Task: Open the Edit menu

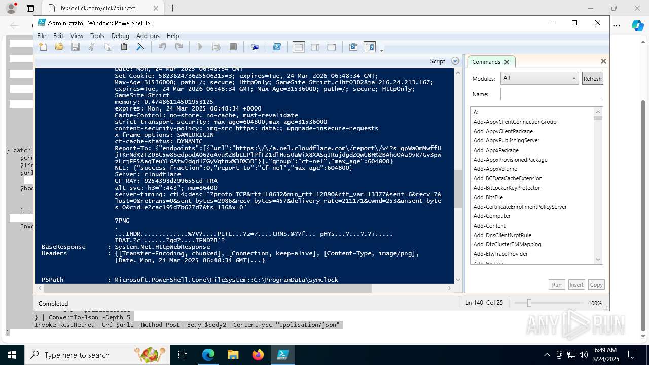Action: click(58, 36)
